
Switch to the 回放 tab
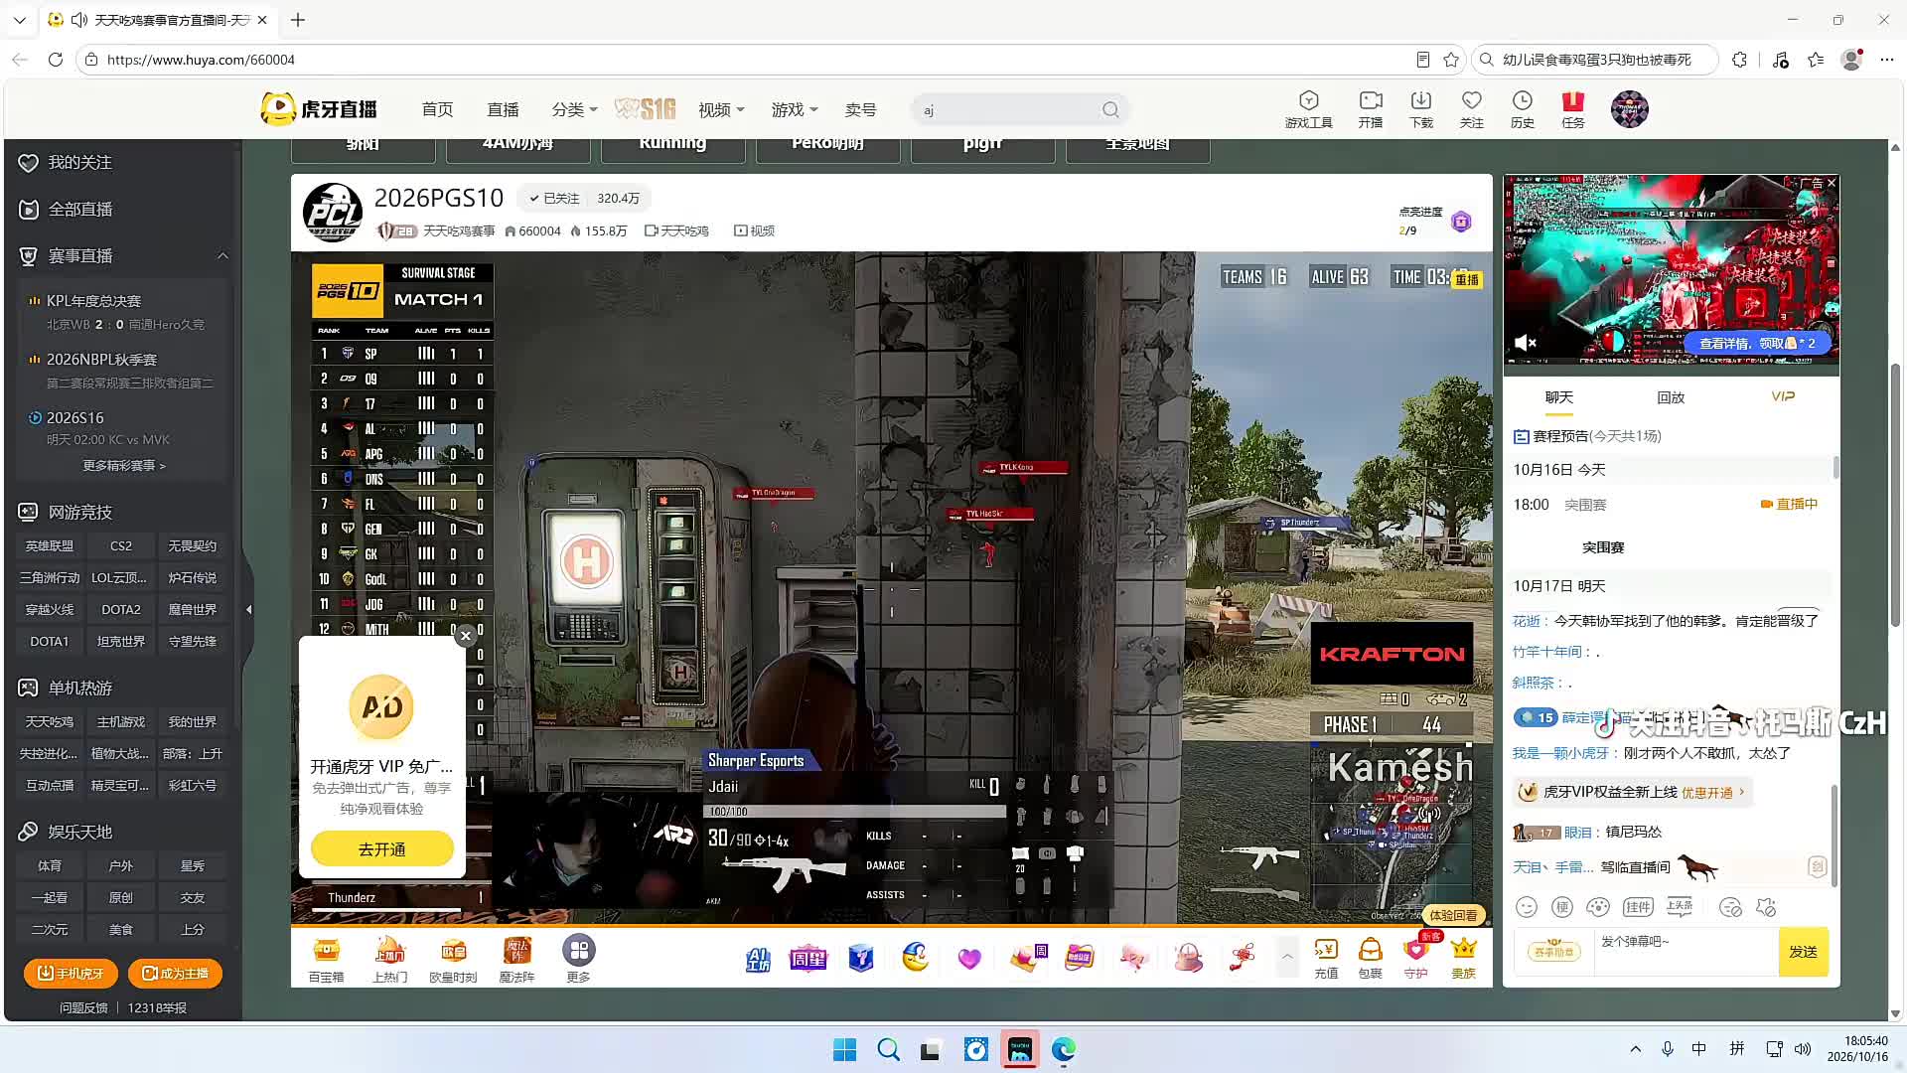pos(1671,397)
